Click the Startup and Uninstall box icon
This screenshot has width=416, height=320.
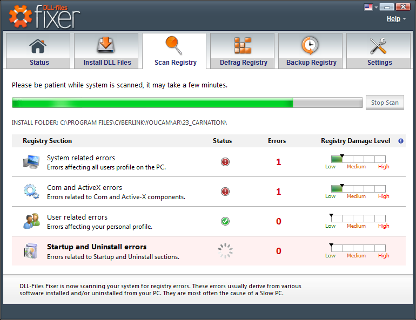(31, 251)
